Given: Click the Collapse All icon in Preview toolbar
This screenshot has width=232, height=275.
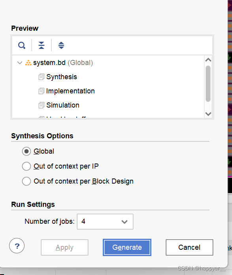Looking at the screenshot, I should (x=41, y=45).
